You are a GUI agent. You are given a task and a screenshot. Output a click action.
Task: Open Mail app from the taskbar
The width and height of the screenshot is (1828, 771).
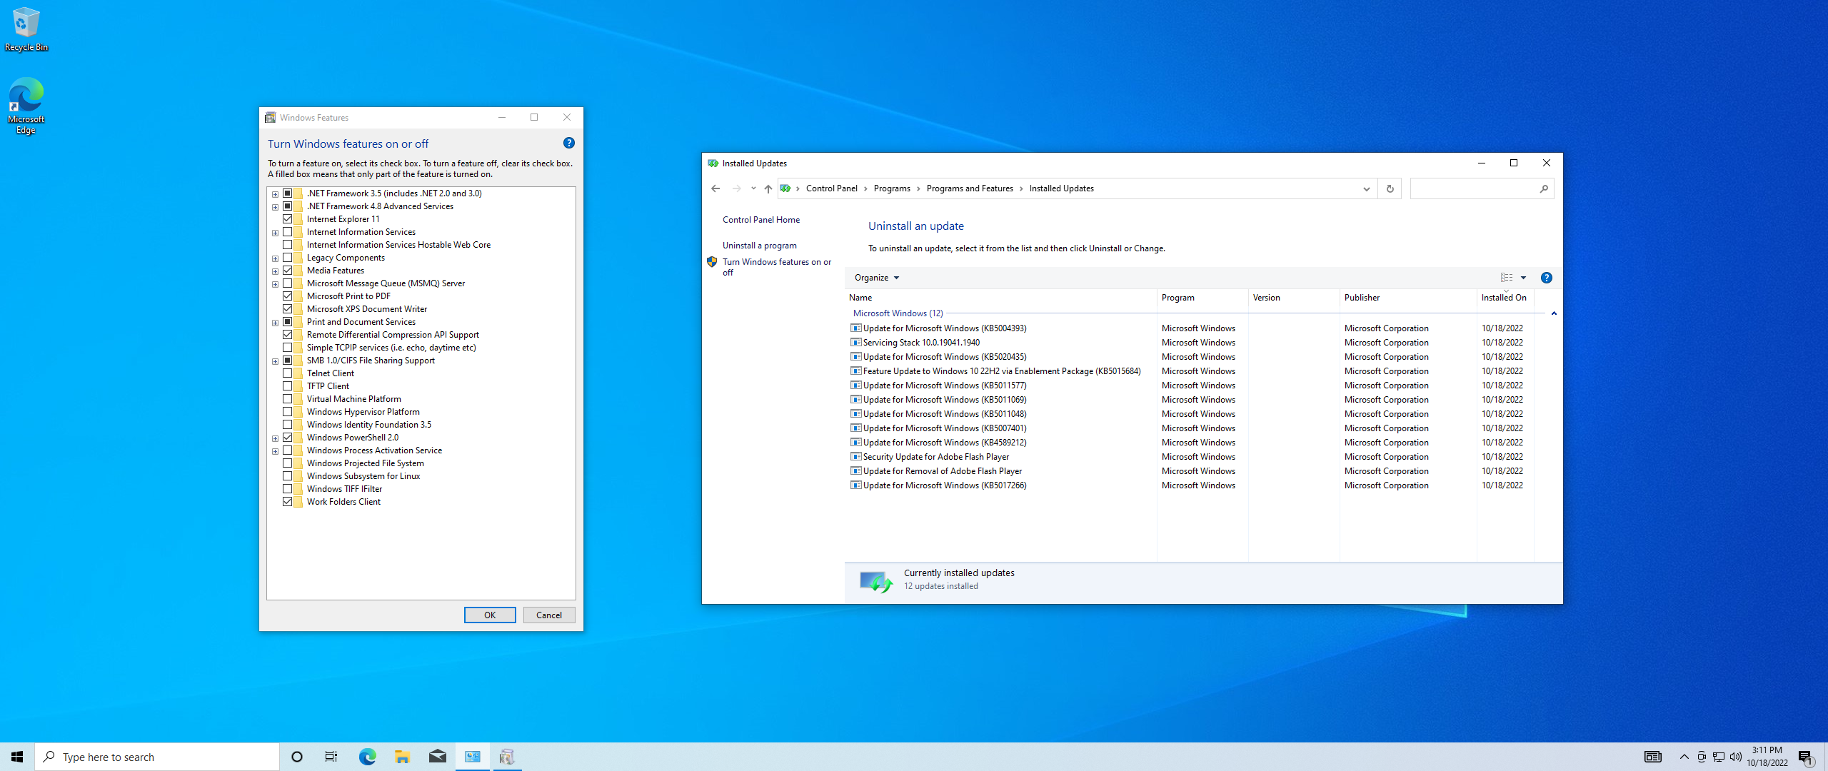pyautogui.click(x=438, y=757)
